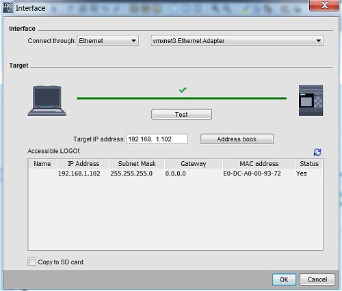Enable Copy to SD card checkbox
Viewport: 342px width, 291px height.
coord(31,262)
